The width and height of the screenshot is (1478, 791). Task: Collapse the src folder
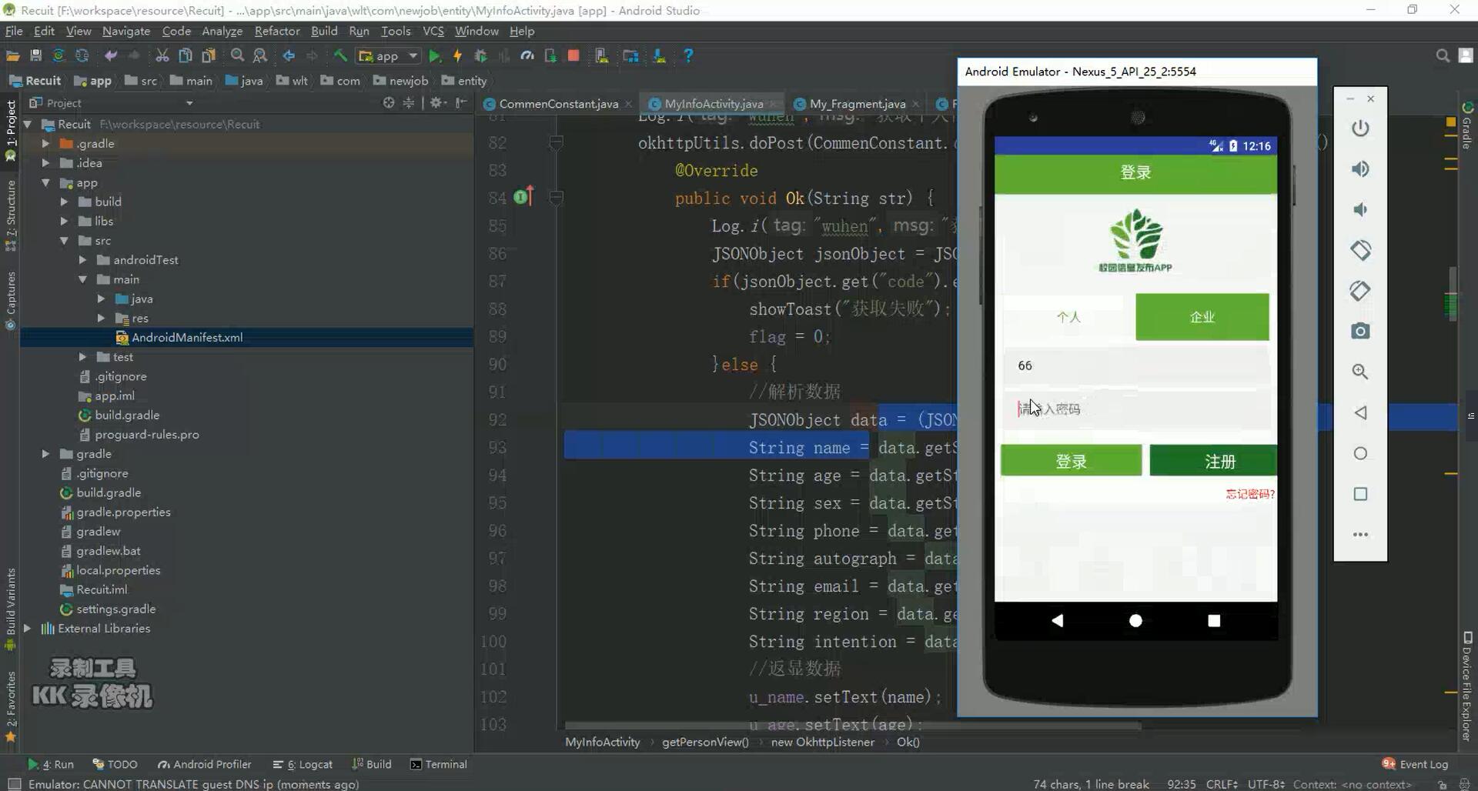point(64,240)
